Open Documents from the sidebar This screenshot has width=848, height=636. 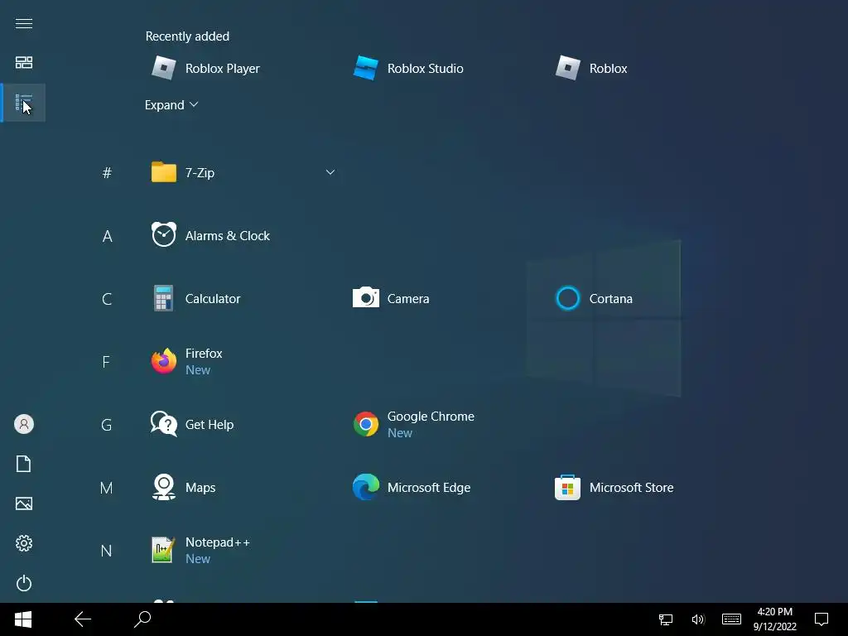tap(24, 464)
